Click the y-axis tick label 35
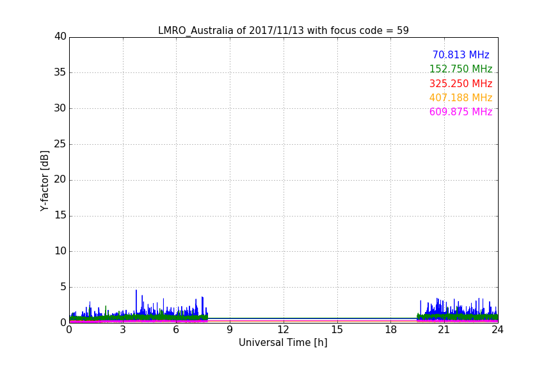 click(x=60, y=72)
